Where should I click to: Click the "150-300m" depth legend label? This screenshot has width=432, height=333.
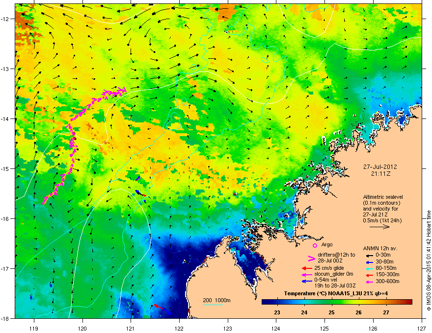tap(387, 274)
